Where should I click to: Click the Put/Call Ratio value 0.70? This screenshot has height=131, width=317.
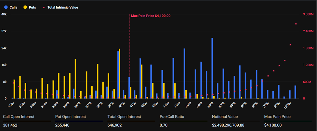163,125
